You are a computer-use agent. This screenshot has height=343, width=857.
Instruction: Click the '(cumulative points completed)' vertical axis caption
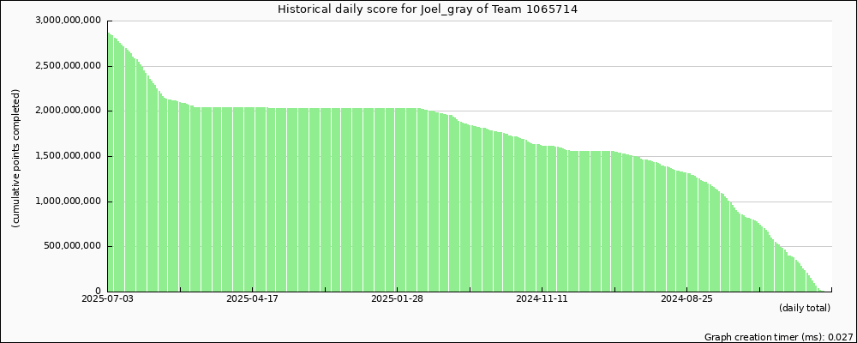point(15,159)
